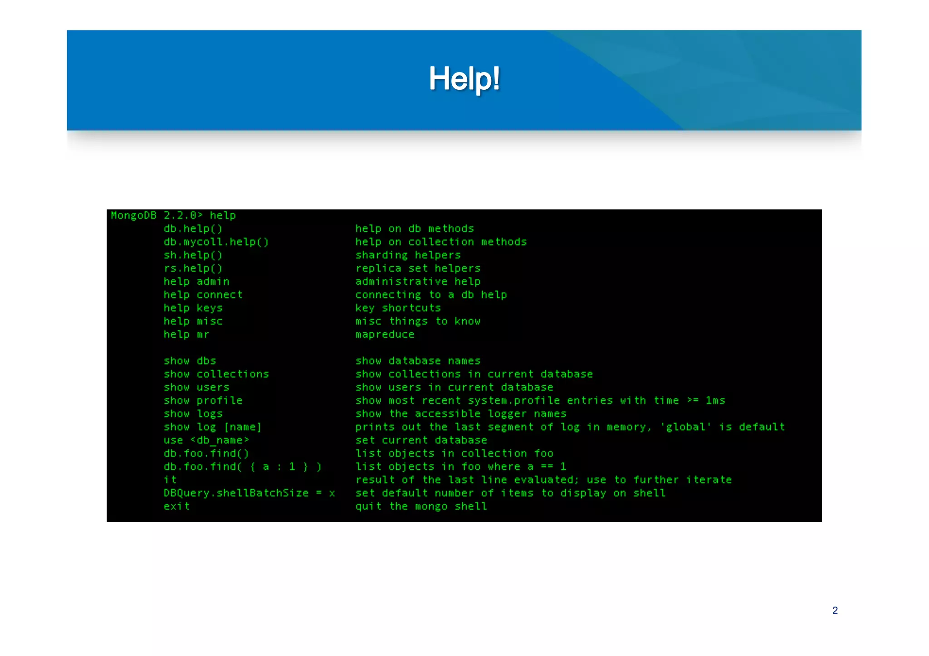The height and width of the screenshot is (656, 929).
Task: Click 'quit the mongo shell' description
Action: [x=421, y=506]
